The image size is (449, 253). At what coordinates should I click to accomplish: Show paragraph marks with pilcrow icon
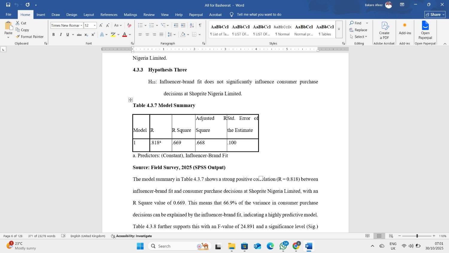click(200, 25)
